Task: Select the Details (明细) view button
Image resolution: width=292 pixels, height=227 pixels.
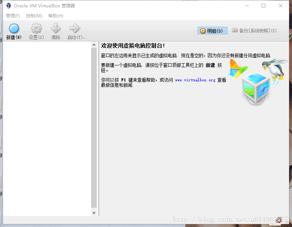Action: coord(212,31)
